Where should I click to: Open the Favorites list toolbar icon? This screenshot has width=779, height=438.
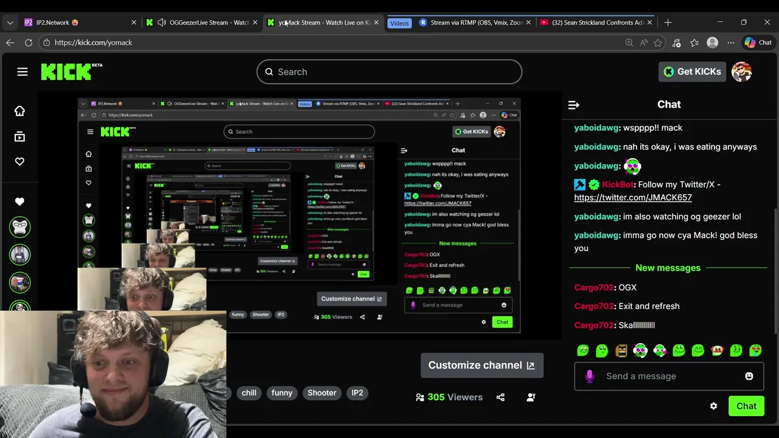(x=694, y=43)
